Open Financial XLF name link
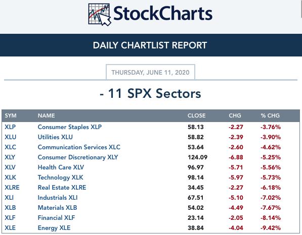The height and width of the screenshot is (235, 302). click(x=56, y=218)
